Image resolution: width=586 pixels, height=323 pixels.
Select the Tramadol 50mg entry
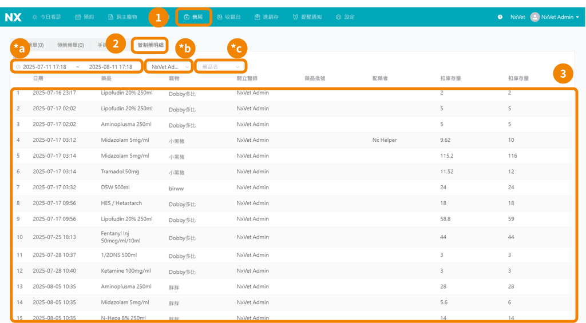(x=120, y=172)
